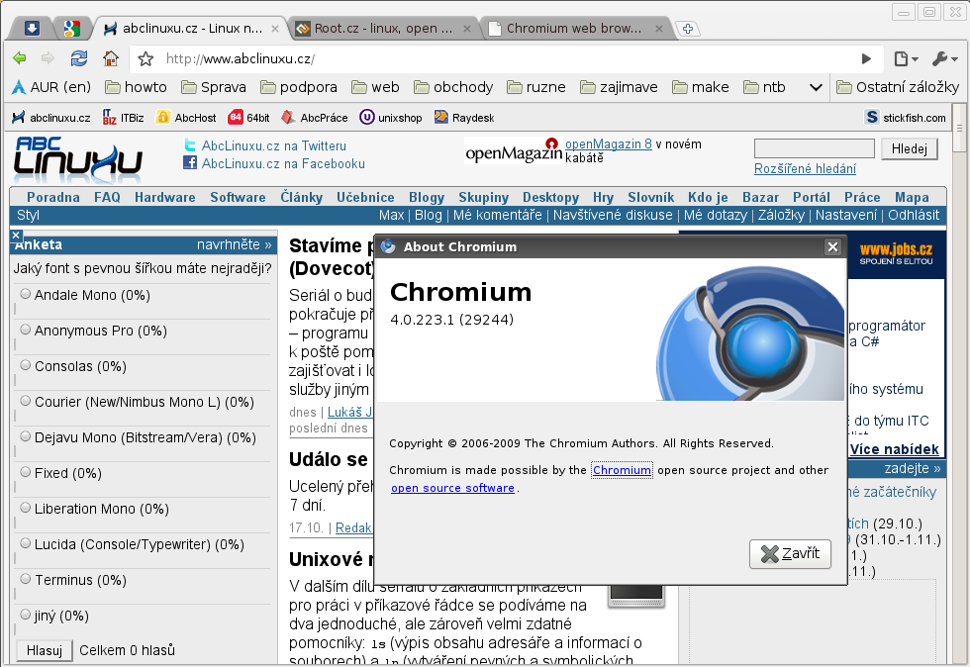Open the abclinuxu.cz toolbar shortcut
The image size is (970, 667).
click(x=51, y=118)
